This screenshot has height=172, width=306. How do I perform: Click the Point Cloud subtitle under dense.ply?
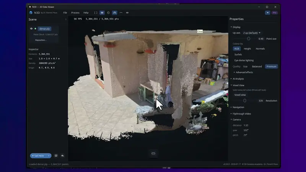point(46,34)
